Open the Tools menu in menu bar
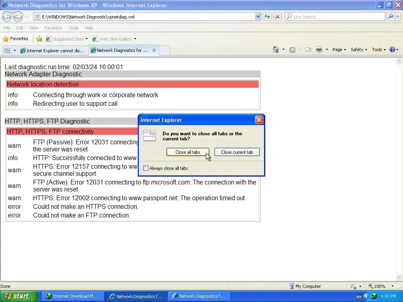This screenshot has height=302, width=403. pos(74,28)
